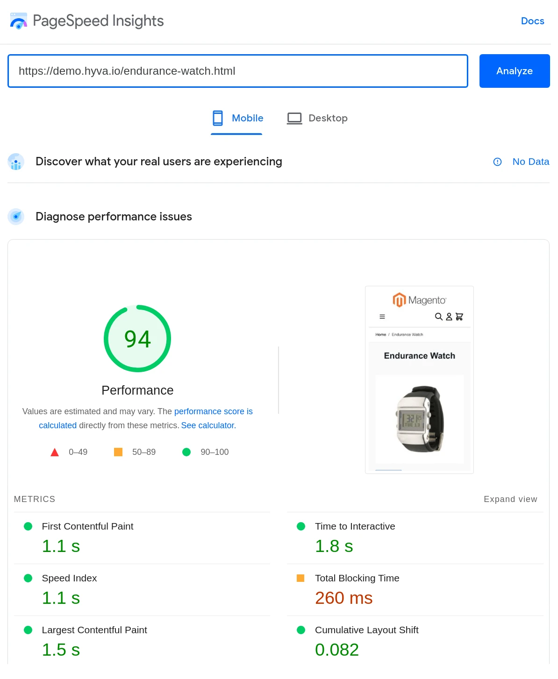Click the Expand view toggle
This screenshot has width=558, height=679.
pyautogui.click(x=510, y=499)
